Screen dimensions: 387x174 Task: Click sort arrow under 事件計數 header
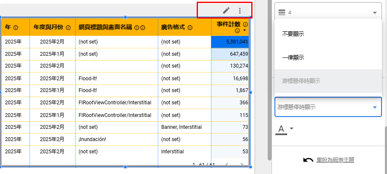click(245, 31)
